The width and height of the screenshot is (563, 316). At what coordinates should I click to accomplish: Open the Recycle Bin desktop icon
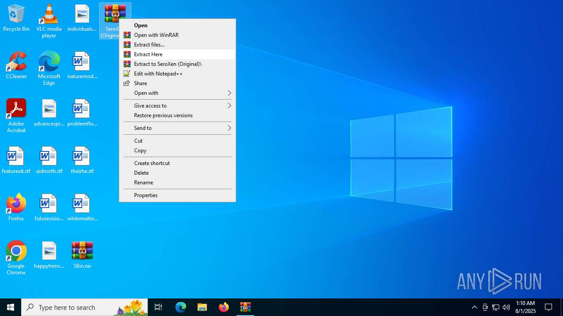pyautogui.click(x=16, y=18)
